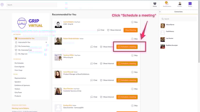This screenshot has width=200, height=112.
Task: Open the My Schedule sidebar link
Action: (x=19, y=63)
